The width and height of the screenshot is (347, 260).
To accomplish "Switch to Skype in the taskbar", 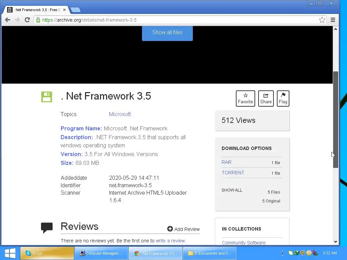I will 47,253.
